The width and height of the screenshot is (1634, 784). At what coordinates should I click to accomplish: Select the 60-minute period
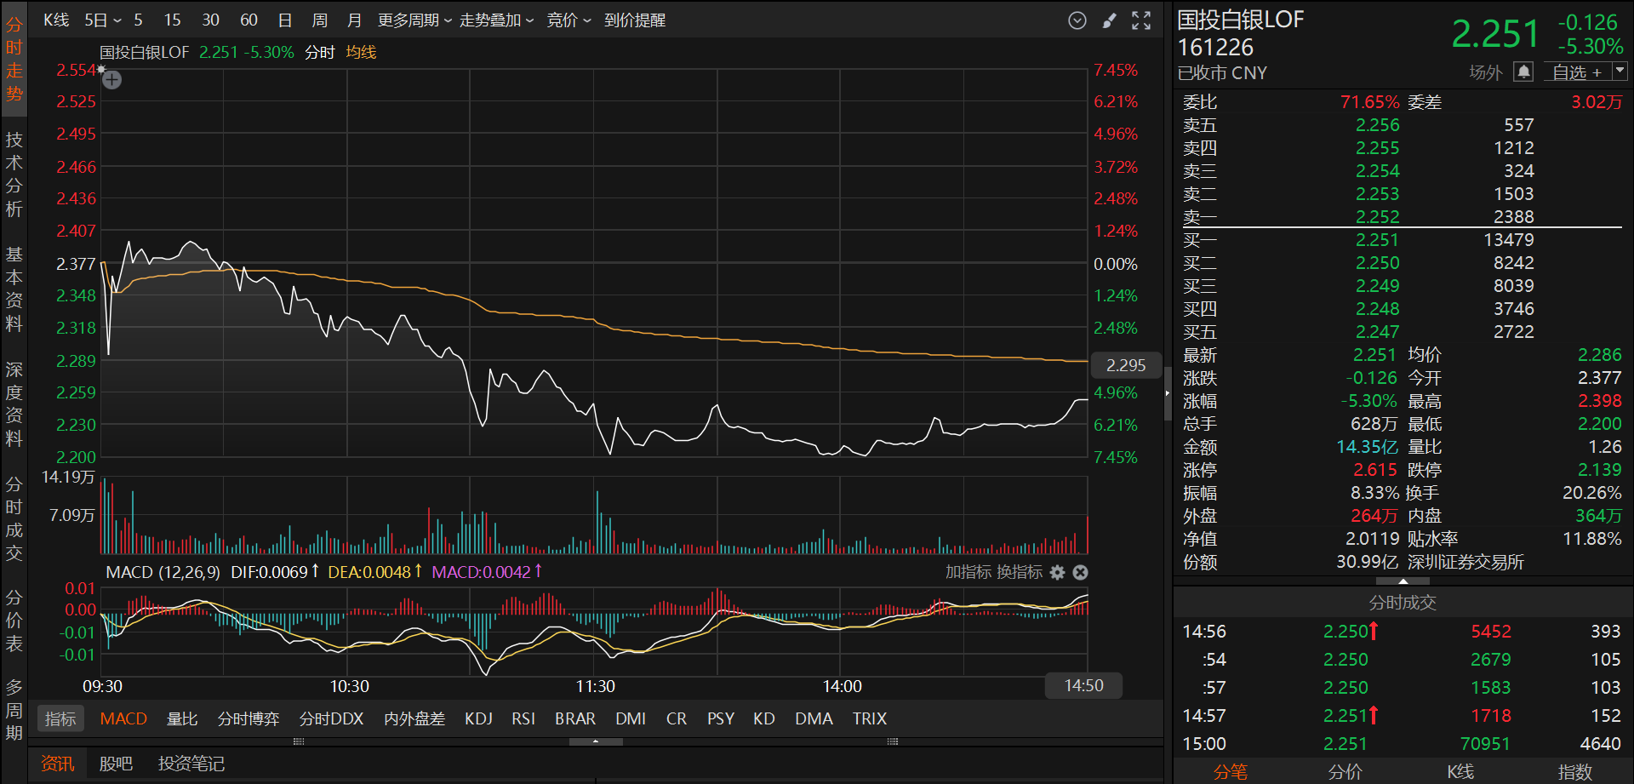point(249,20)
